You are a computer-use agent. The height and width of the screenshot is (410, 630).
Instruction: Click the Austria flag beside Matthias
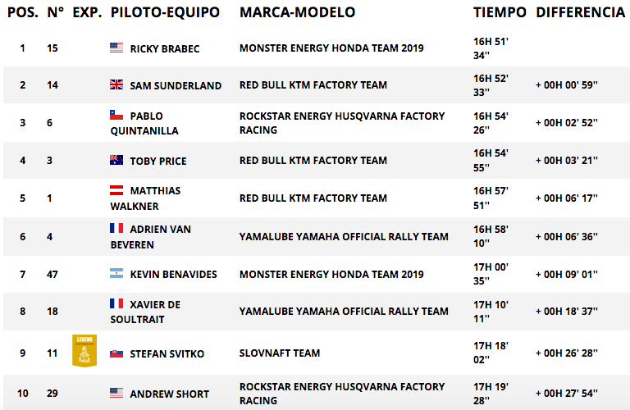(x=116, y=190)
